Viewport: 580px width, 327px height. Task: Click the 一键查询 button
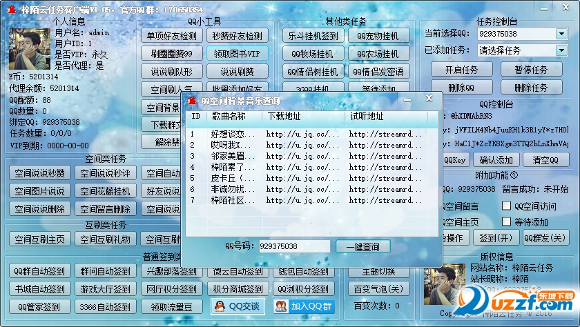click(x=363, y=246)
